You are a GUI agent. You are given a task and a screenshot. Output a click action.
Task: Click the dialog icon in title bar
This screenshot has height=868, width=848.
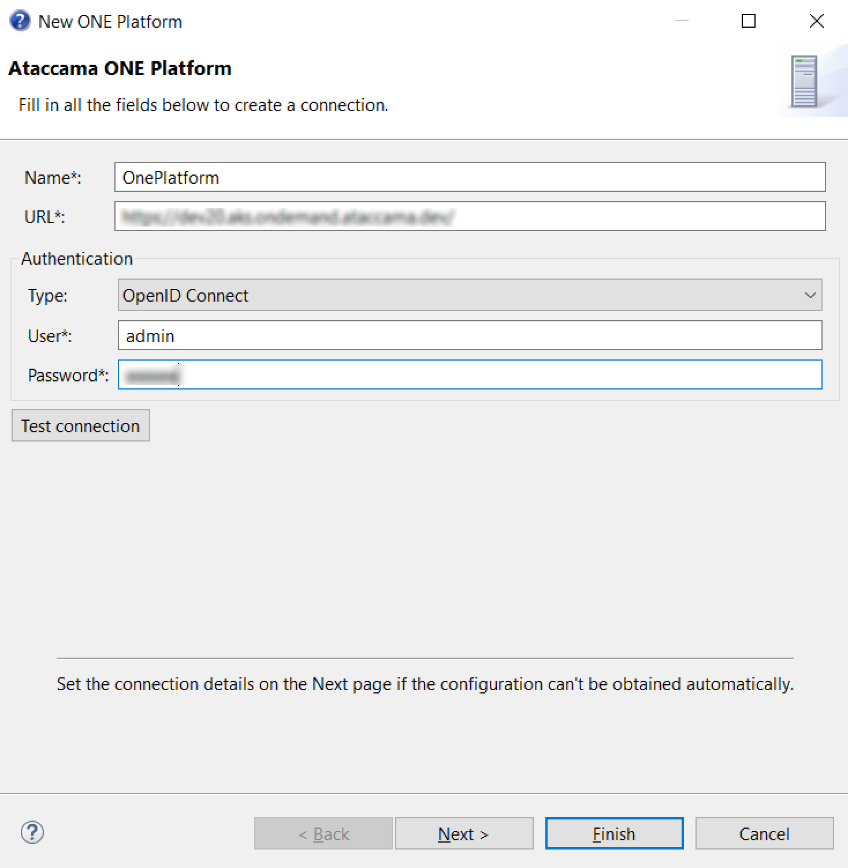(x=20, y=21)
